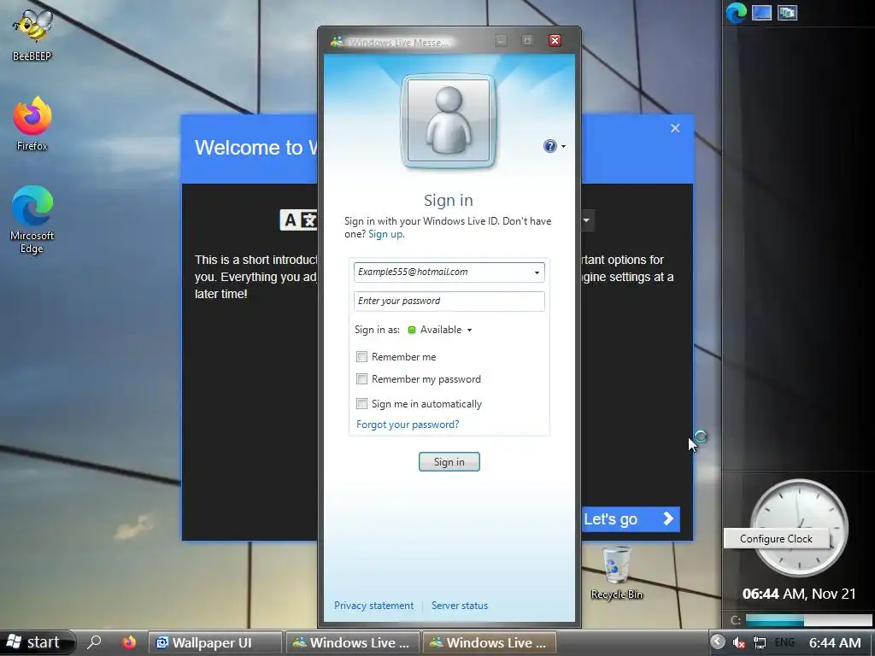The width and height of the screenshot is (875, 656).
Task: Click the analog clock gadget
Action: point(799,527)
